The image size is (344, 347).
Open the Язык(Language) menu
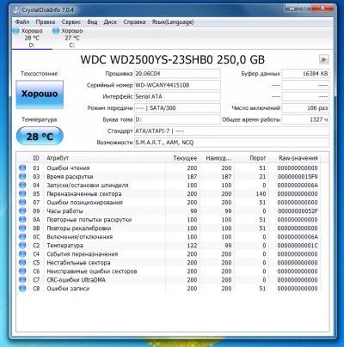[173, 22]
